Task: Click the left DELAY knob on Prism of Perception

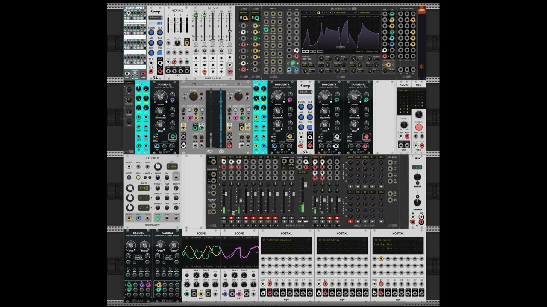Action: pyautogui.click(x=194, y=96)
